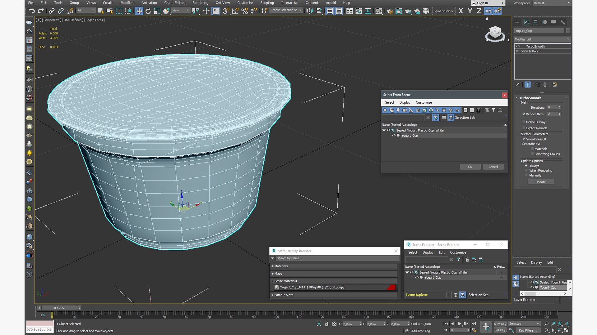The image size is (597, 335).
Task: Click Remove modifier trash icon
Action: click(x=544, y=84)
